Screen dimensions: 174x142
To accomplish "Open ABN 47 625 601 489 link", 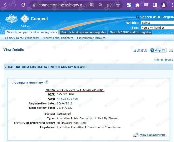I will [x=67, y=99].
